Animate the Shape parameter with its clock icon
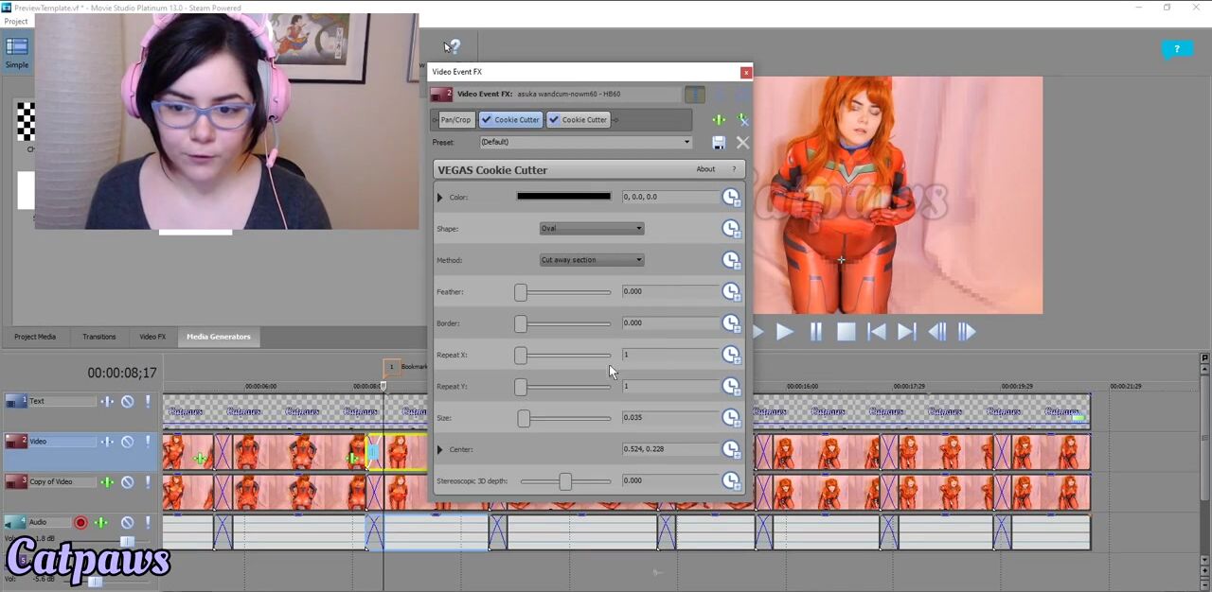Screen dimensions: 1212x592 click(x=730, y=229)
